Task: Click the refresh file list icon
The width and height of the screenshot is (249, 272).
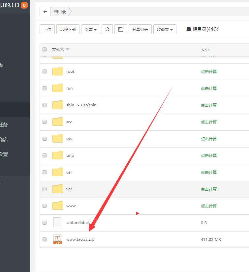Action: pyautogui.click(x=107, y=29)
